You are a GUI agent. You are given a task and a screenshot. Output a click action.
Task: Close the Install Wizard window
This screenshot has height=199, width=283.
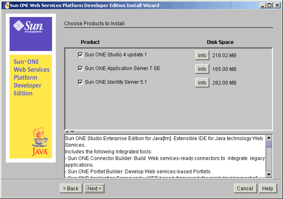(x=277, y=5)
